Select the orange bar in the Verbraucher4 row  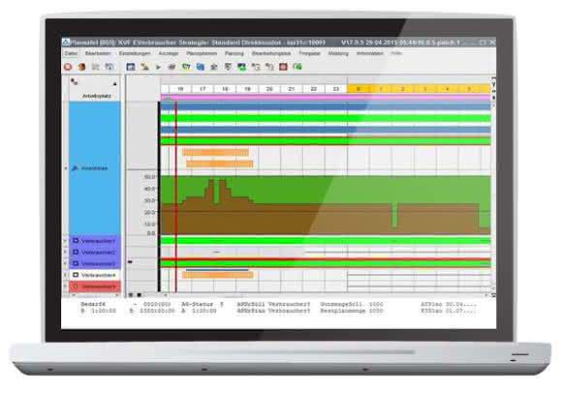(218, 275)
